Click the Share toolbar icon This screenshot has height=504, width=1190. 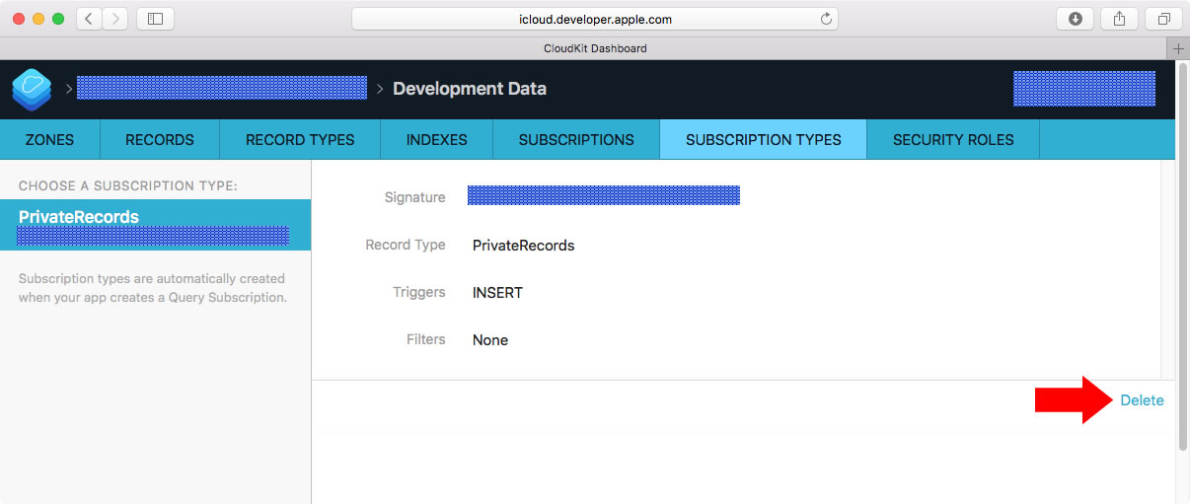(1120, 19)
